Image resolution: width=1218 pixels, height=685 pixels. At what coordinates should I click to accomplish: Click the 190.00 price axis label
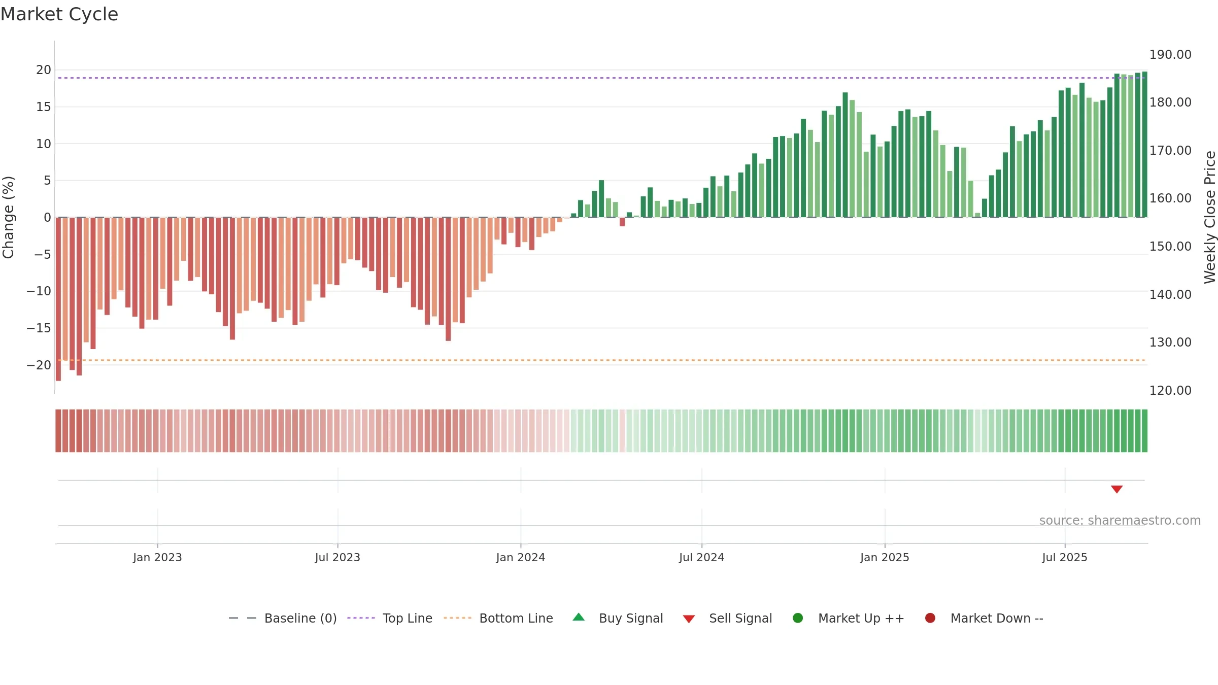click(x=1170, y=55)
